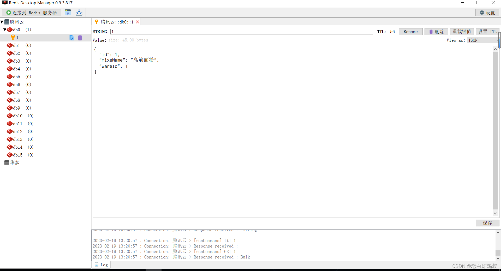Click the "mixeName" line in JSON value
501x271 pixels.
(129, 60)
